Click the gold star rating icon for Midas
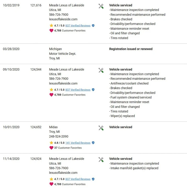The image size is (187, 189). point(51,143)
